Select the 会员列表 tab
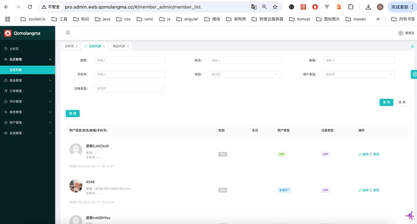The image size is (417, 224). (95, 46)
